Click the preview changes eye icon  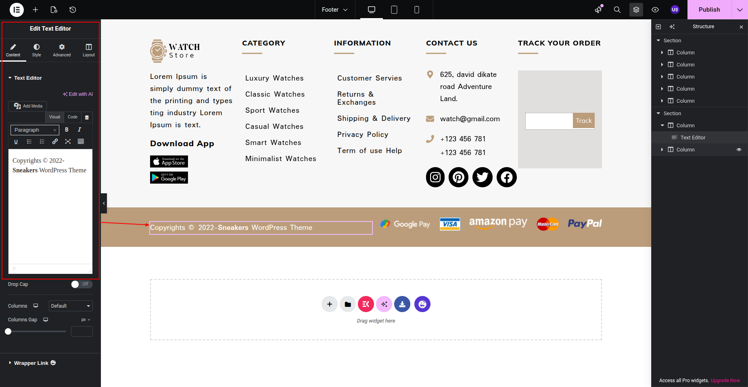655,10
